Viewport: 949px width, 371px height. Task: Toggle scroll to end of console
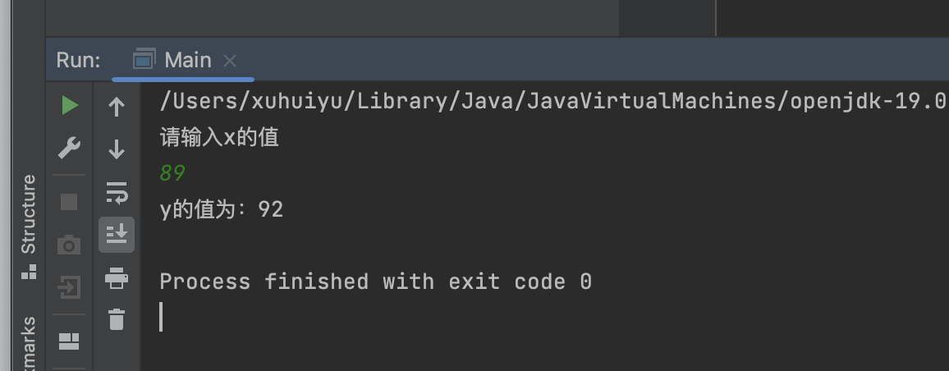click(x=117, y=235)
